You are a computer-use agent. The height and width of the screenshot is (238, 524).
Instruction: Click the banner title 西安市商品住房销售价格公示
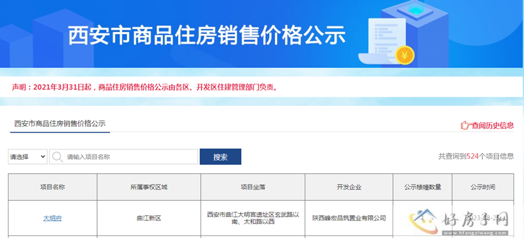coord(207,36)
